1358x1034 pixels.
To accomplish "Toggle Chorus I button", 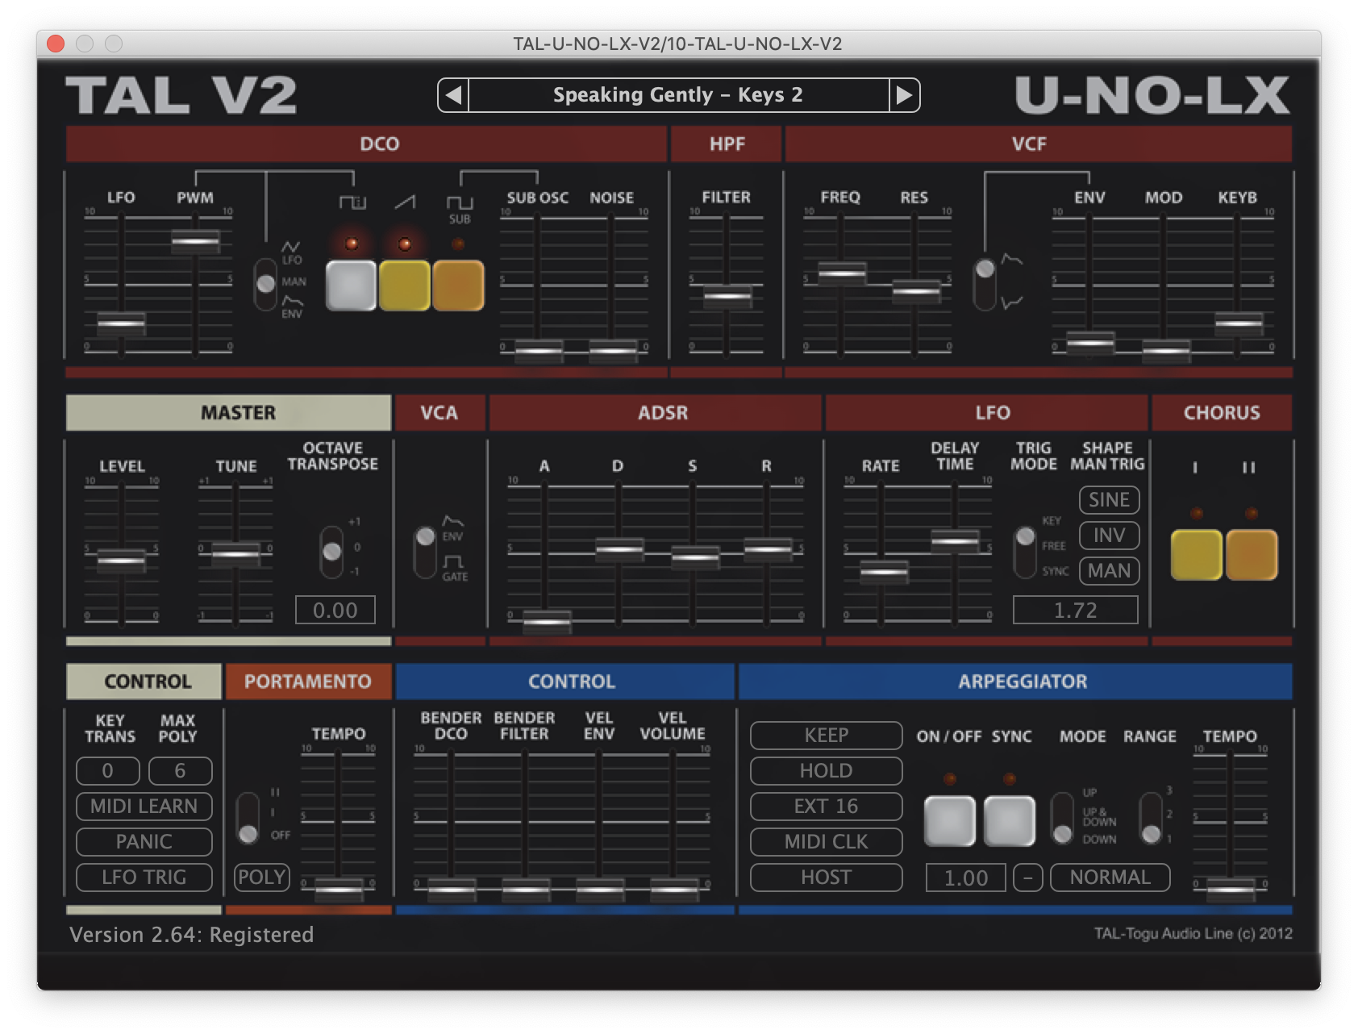I will pos(1196,555).
